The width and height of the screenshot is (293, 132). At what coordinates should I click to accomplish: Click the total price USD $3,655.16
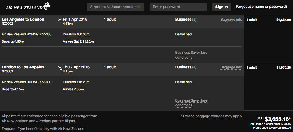(x=277, y=119)
